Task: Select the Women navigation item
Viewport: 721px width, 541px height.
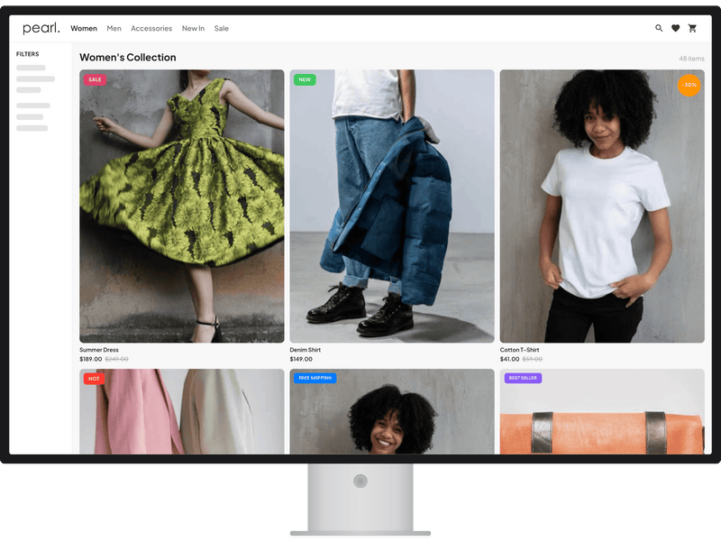Action: (83, 28)
